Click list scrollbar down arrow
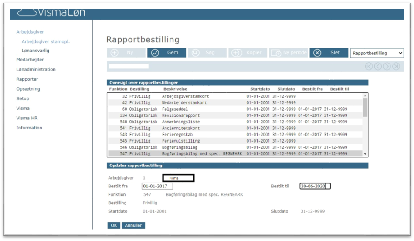This screenshot has height=241, width=414. coord(365,154)
